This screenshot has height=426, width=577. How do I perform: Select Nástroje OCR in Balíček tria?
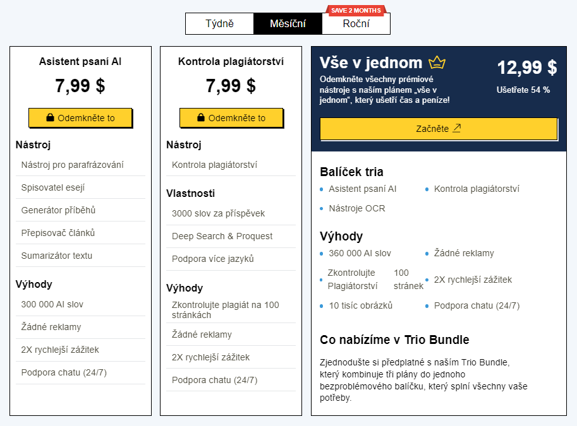(x=357, y=208)
